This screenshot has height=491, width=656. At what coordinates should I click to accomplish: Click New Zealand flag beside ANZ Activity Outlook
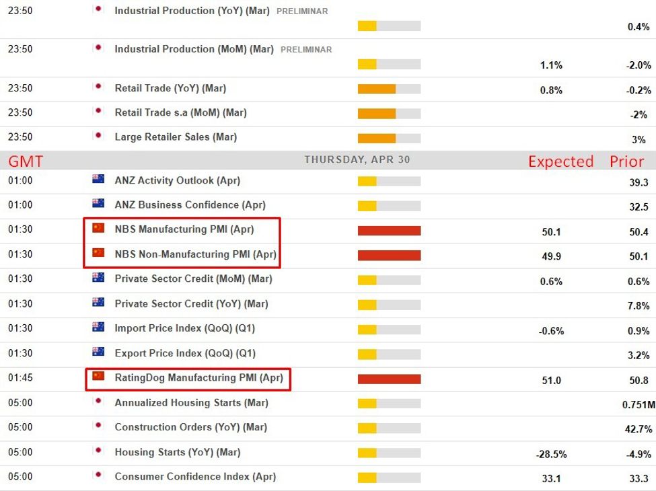[98, 180]
